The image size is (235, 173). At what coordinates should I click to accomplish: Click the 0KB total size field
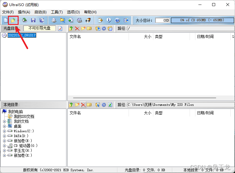point(163,20)
